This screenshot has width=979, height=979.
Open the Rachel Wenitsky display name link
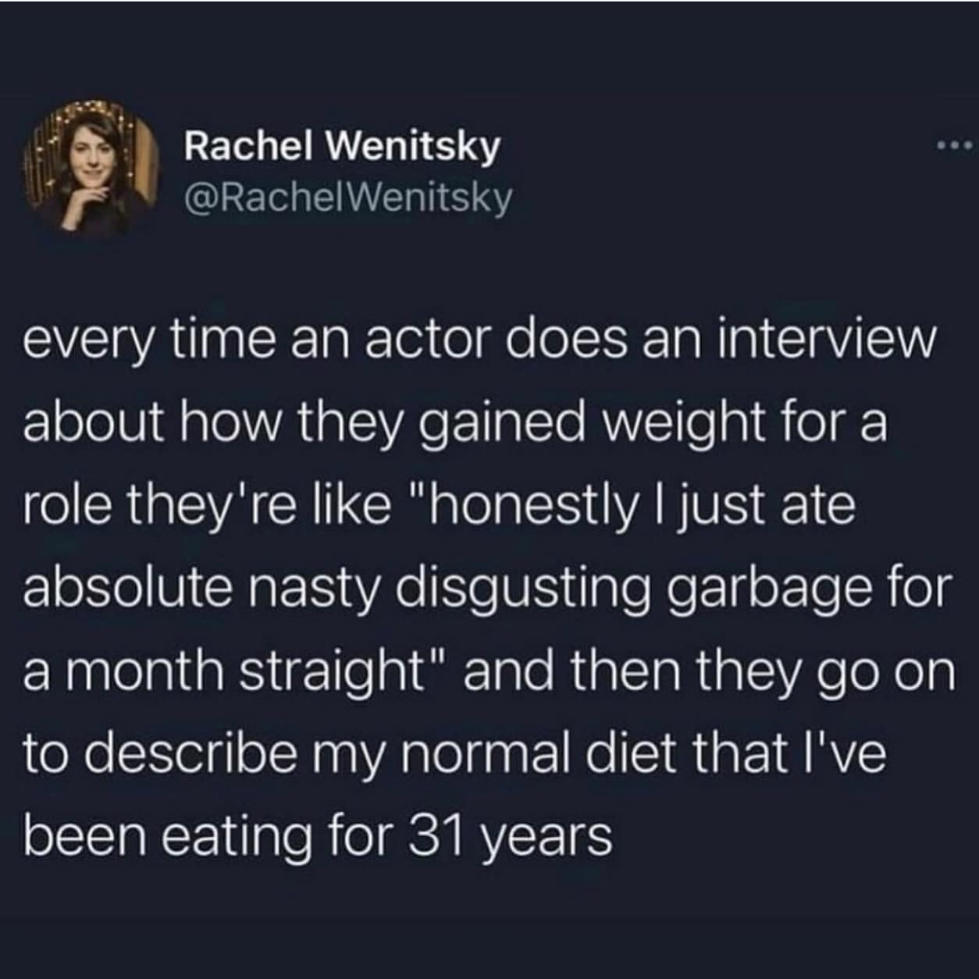[x=341, y=144]
